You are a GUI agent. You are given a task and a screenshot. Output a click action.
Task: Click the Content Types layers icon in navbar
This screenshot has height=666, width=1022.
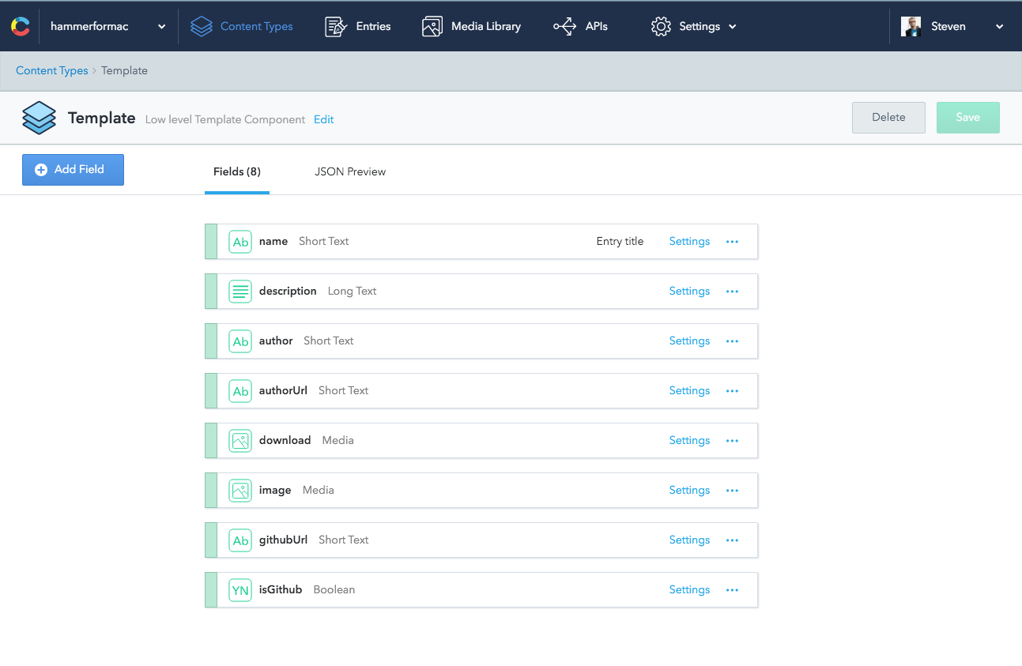pyautogui.click(x=202, y=26)
